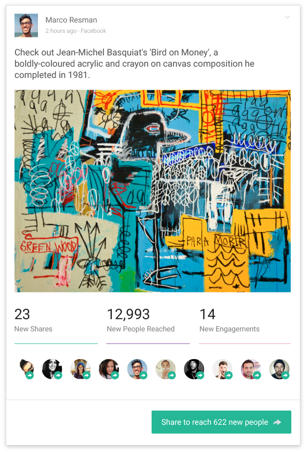The height and width of the screenshot is (452, 306).
Task: Click the fourth sharer avatar, smiling brunette woman
Action: [109, 369]
